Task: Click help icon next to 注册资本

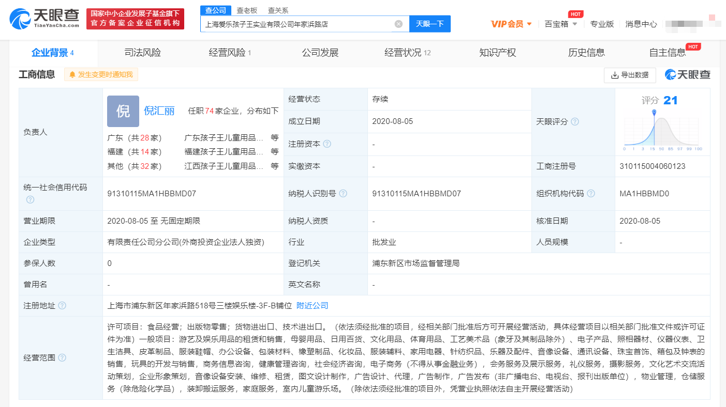Action: pos(327,144)
